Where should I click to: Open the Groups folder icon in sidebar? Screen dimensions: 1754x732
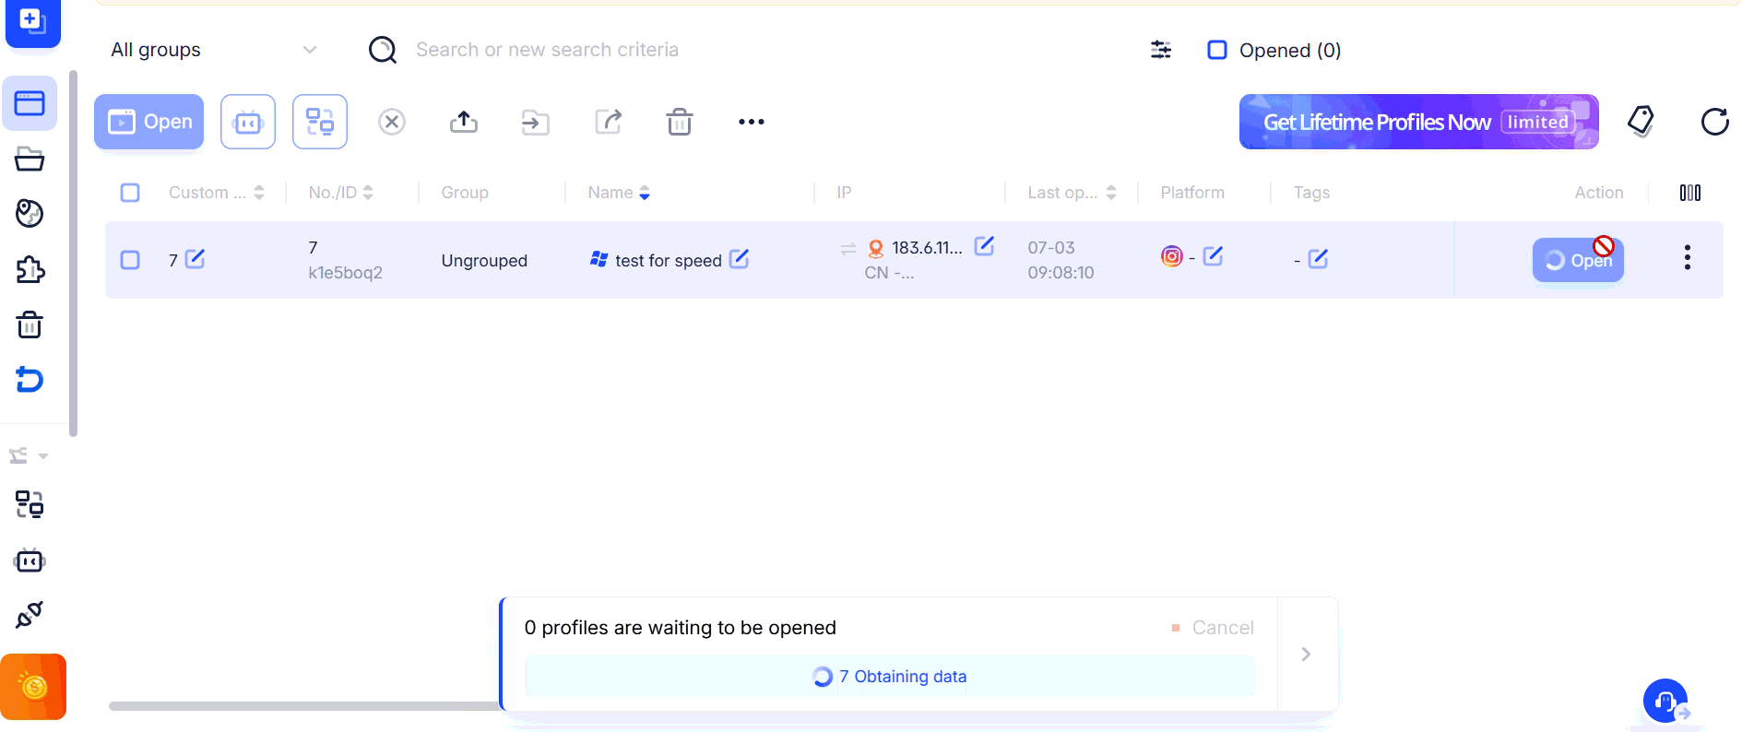30,159
